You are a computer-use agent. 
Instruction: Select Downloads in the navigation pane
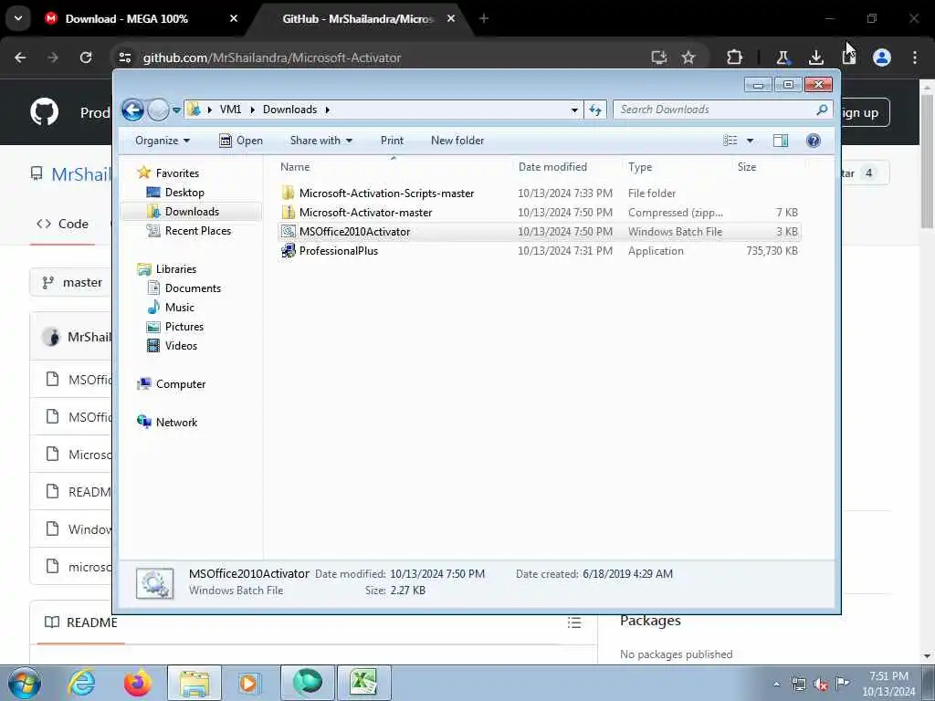click(192, 212)
